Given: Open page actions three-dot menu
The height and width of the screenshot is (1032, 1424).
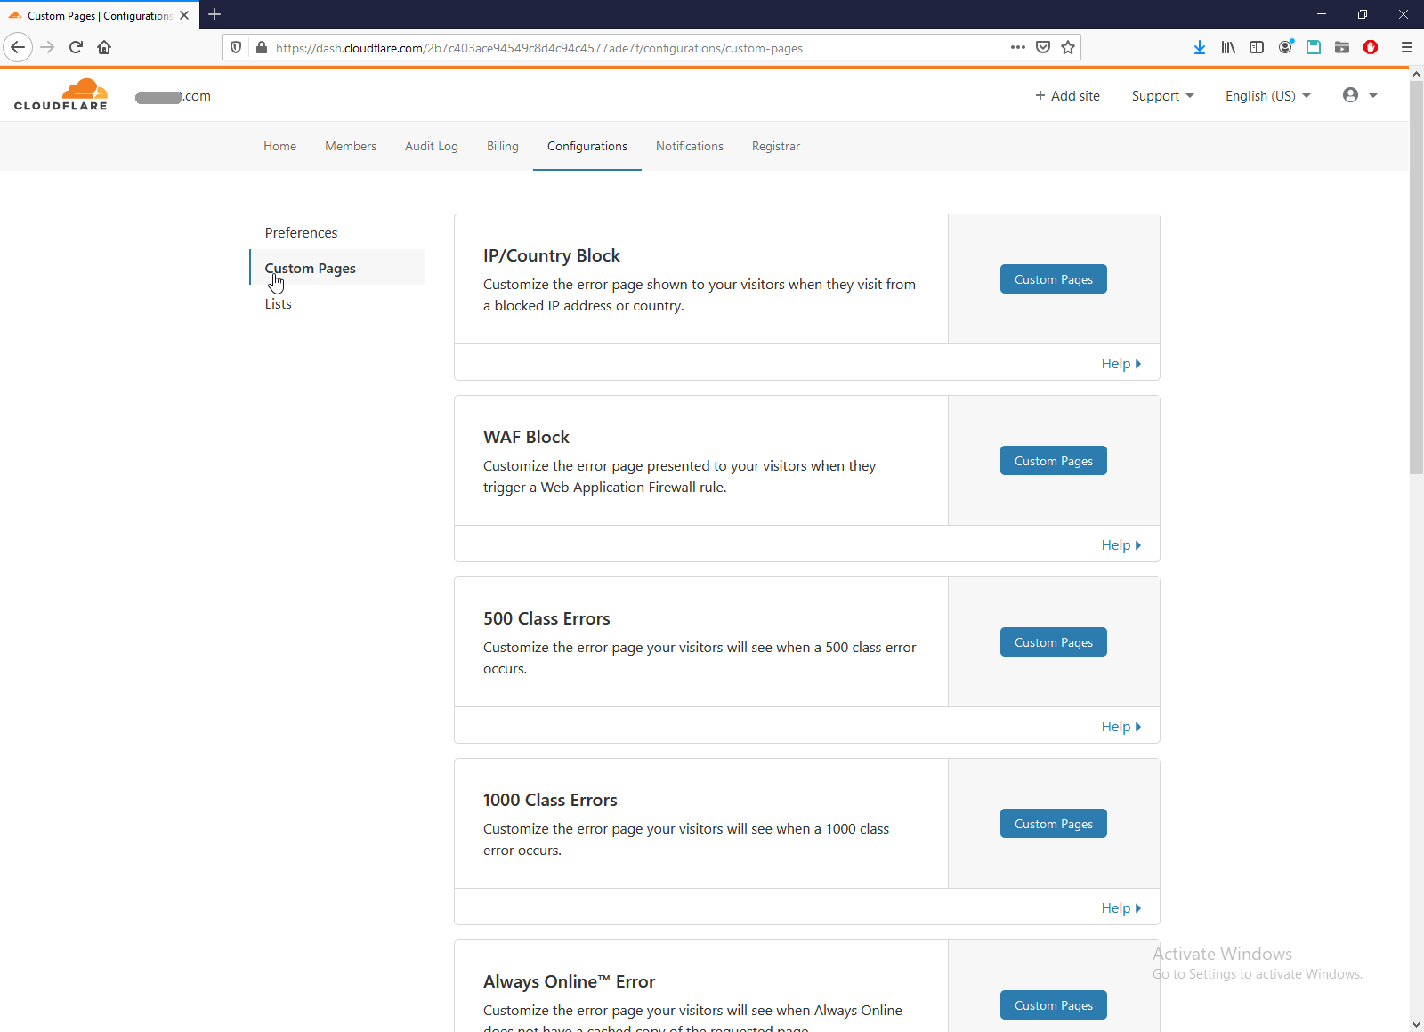Looking at the screenshot, I should click(1018, 47).
